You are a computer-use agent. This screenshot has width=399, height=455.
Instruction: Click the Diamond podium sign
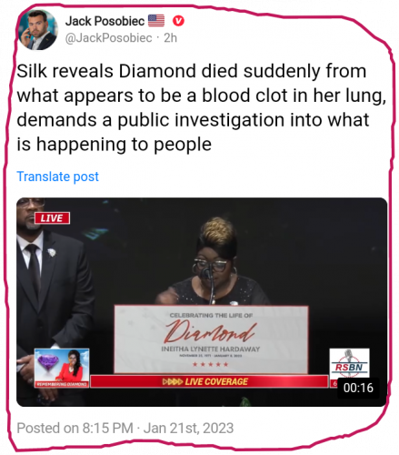[211, 339]
